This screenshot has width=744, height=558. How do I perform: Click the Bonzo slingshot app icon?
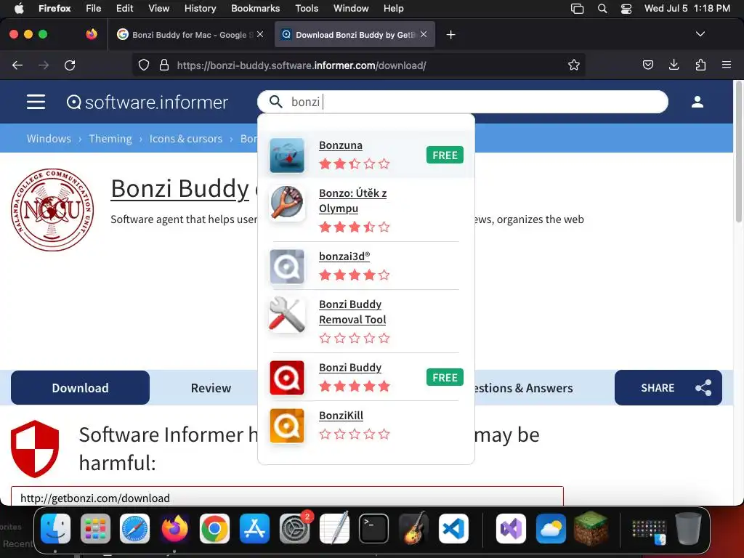pos(286,203)
